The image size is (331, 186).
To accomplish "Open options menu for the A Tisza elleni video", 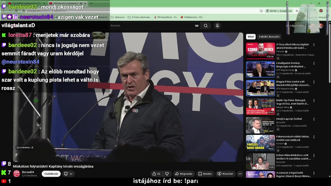I will (314, 45).
